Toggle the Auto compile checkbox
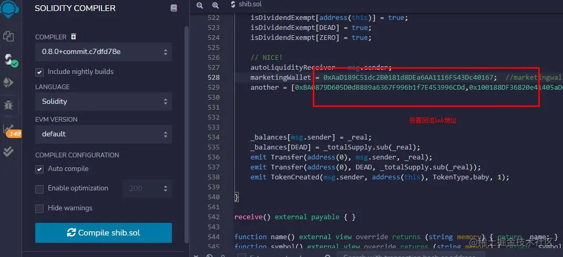 pyautogui.click(x=39, y=169)
